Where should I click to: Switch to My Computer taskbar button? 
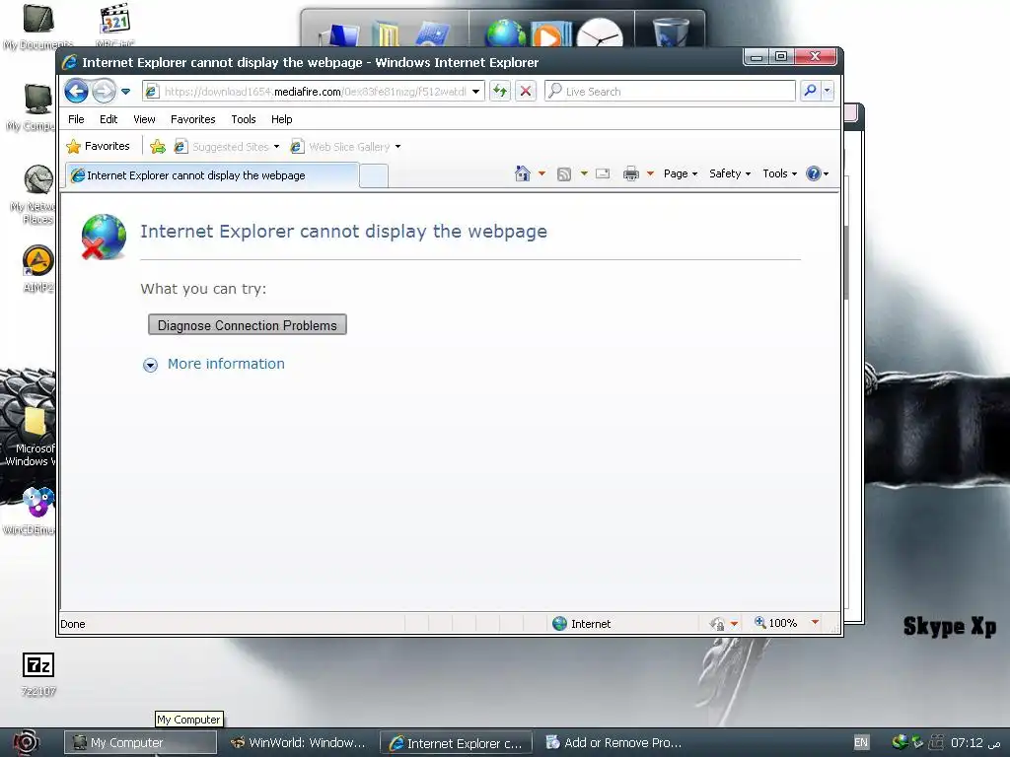140,743
